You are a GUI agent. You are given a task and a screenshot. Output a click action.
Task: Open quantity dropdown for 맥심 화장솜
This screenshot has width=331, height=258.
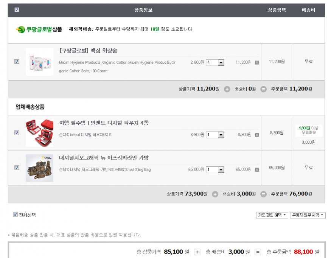coord(221,63)
